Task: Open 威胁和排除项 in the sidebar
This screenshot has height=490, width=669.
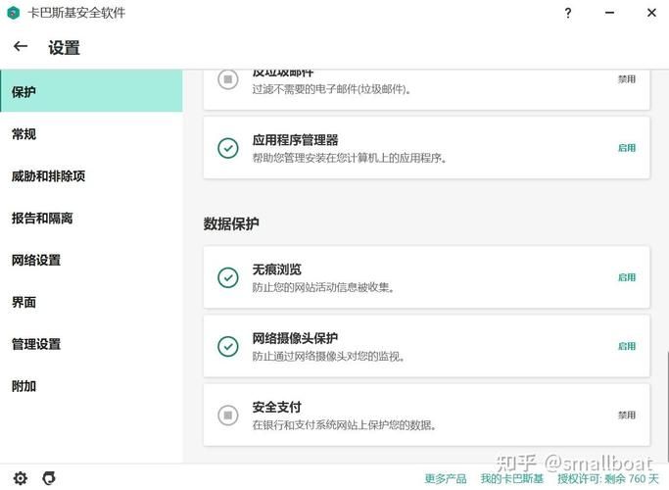Action: pyautogui.click(x=91, y=175)
